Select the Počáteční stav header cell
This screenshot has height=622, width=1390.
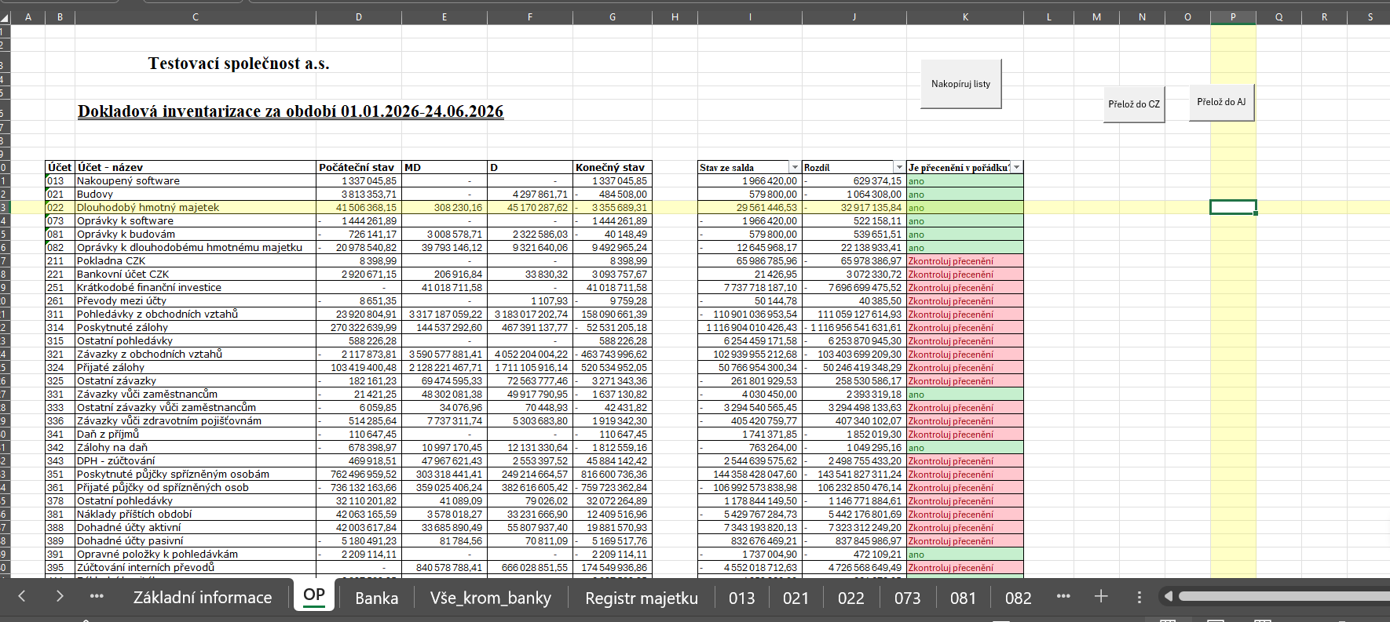(359, 167)
